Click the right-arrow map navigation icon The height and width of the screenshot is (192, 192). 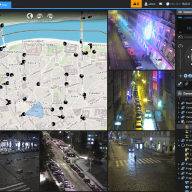click(50, 16)
